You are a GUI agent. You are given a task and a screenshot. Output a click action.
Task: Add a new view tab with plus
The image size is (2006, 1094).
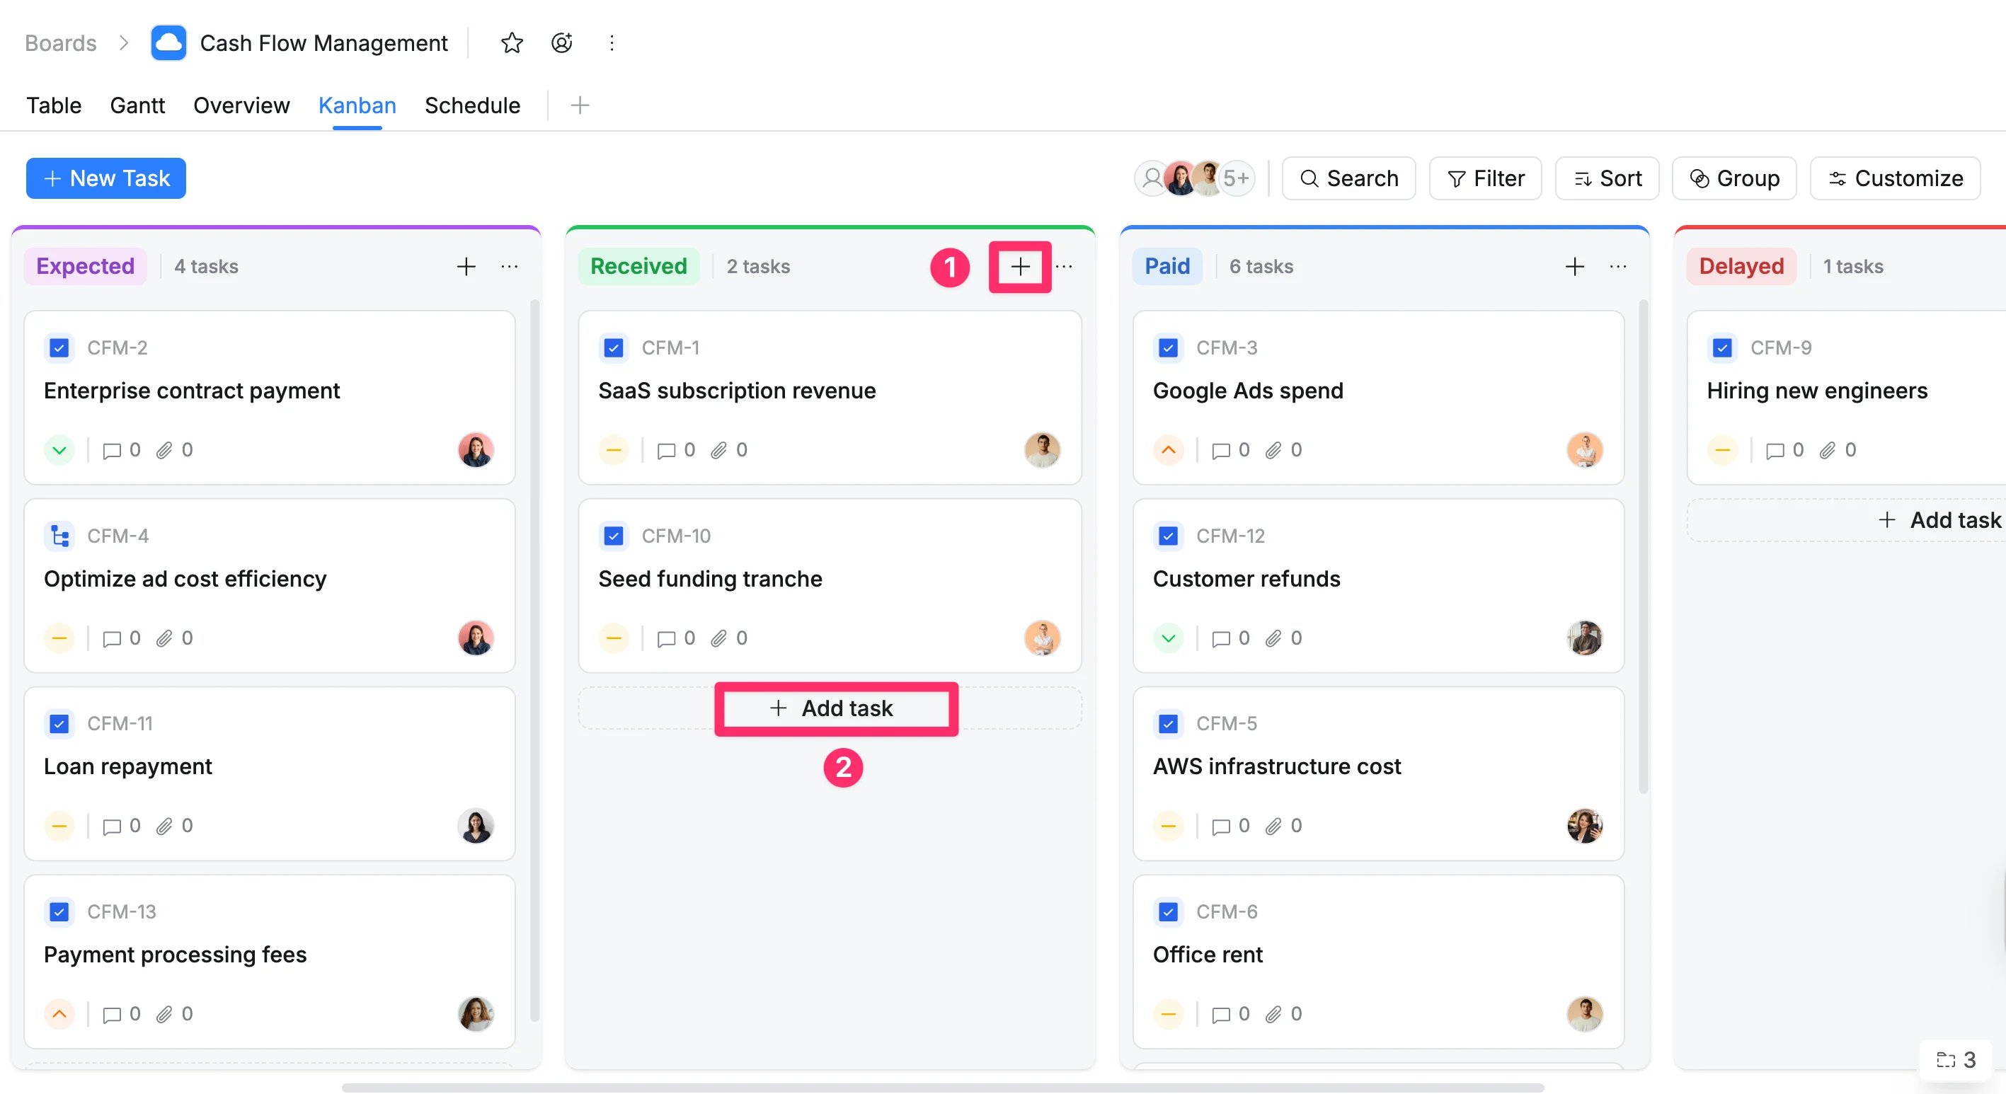coord(580,105)
